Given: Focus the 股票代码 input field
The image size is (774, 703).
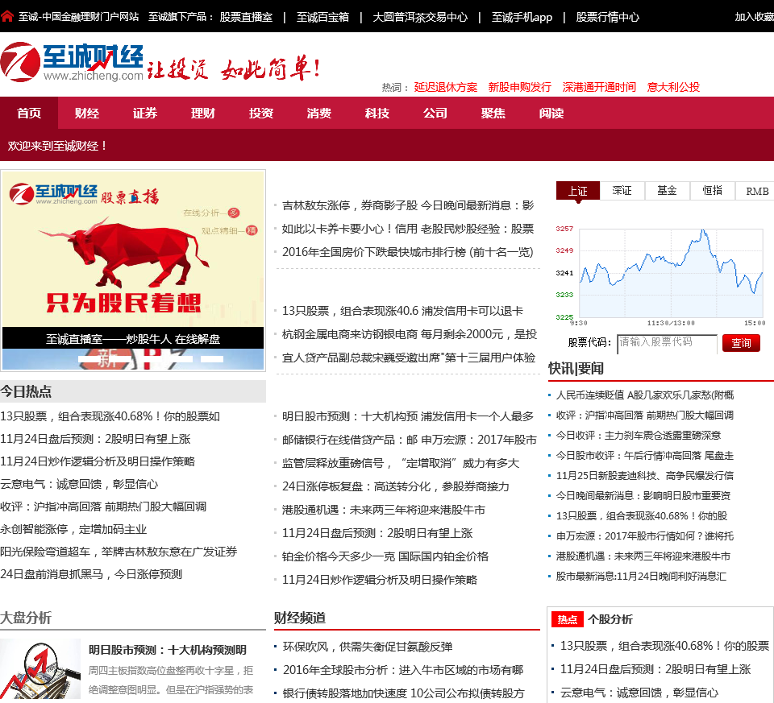Looking at the screenshot, I should [x=667, y=344].
